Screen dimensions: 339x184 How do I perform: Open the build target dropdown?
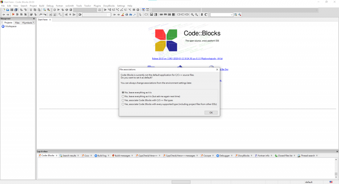pyautogui.click(x=85, y=10)
